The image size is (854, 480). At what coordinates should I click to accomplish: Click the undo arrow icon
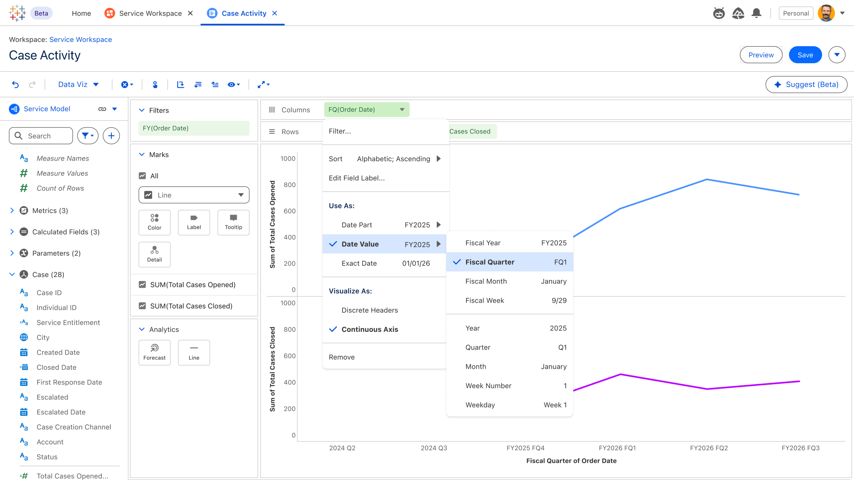coord(15,84)
